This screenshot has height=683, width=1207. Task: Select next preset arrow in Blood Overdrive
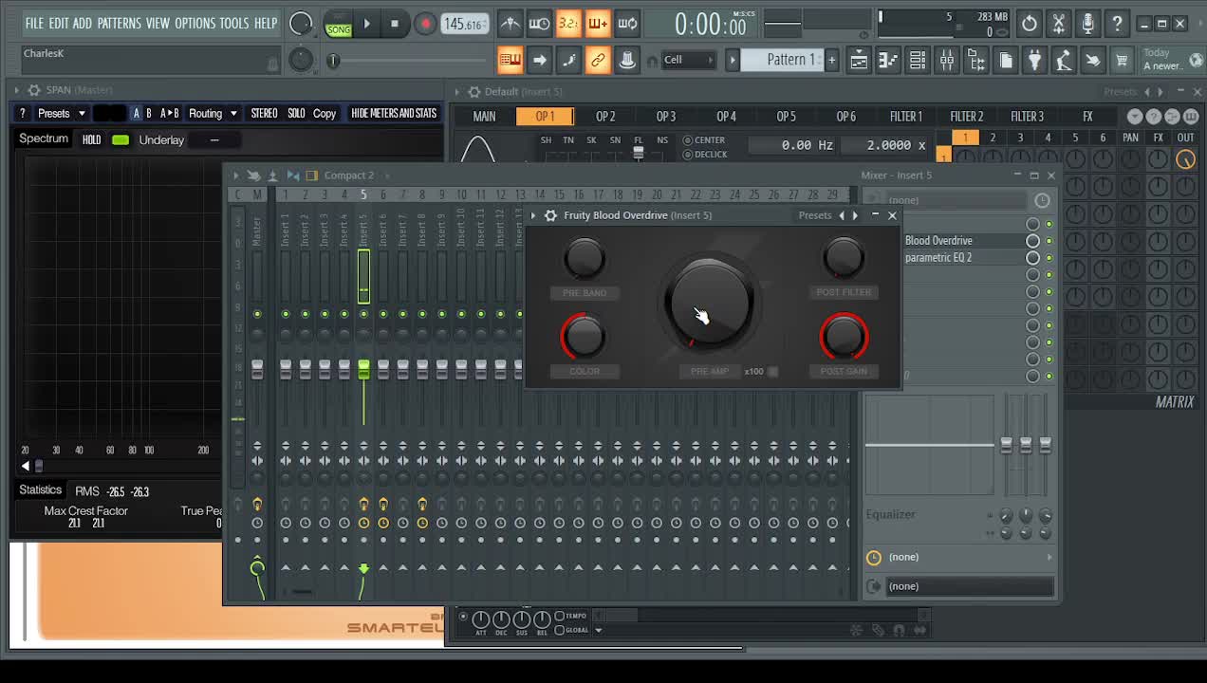click(855, 215)
